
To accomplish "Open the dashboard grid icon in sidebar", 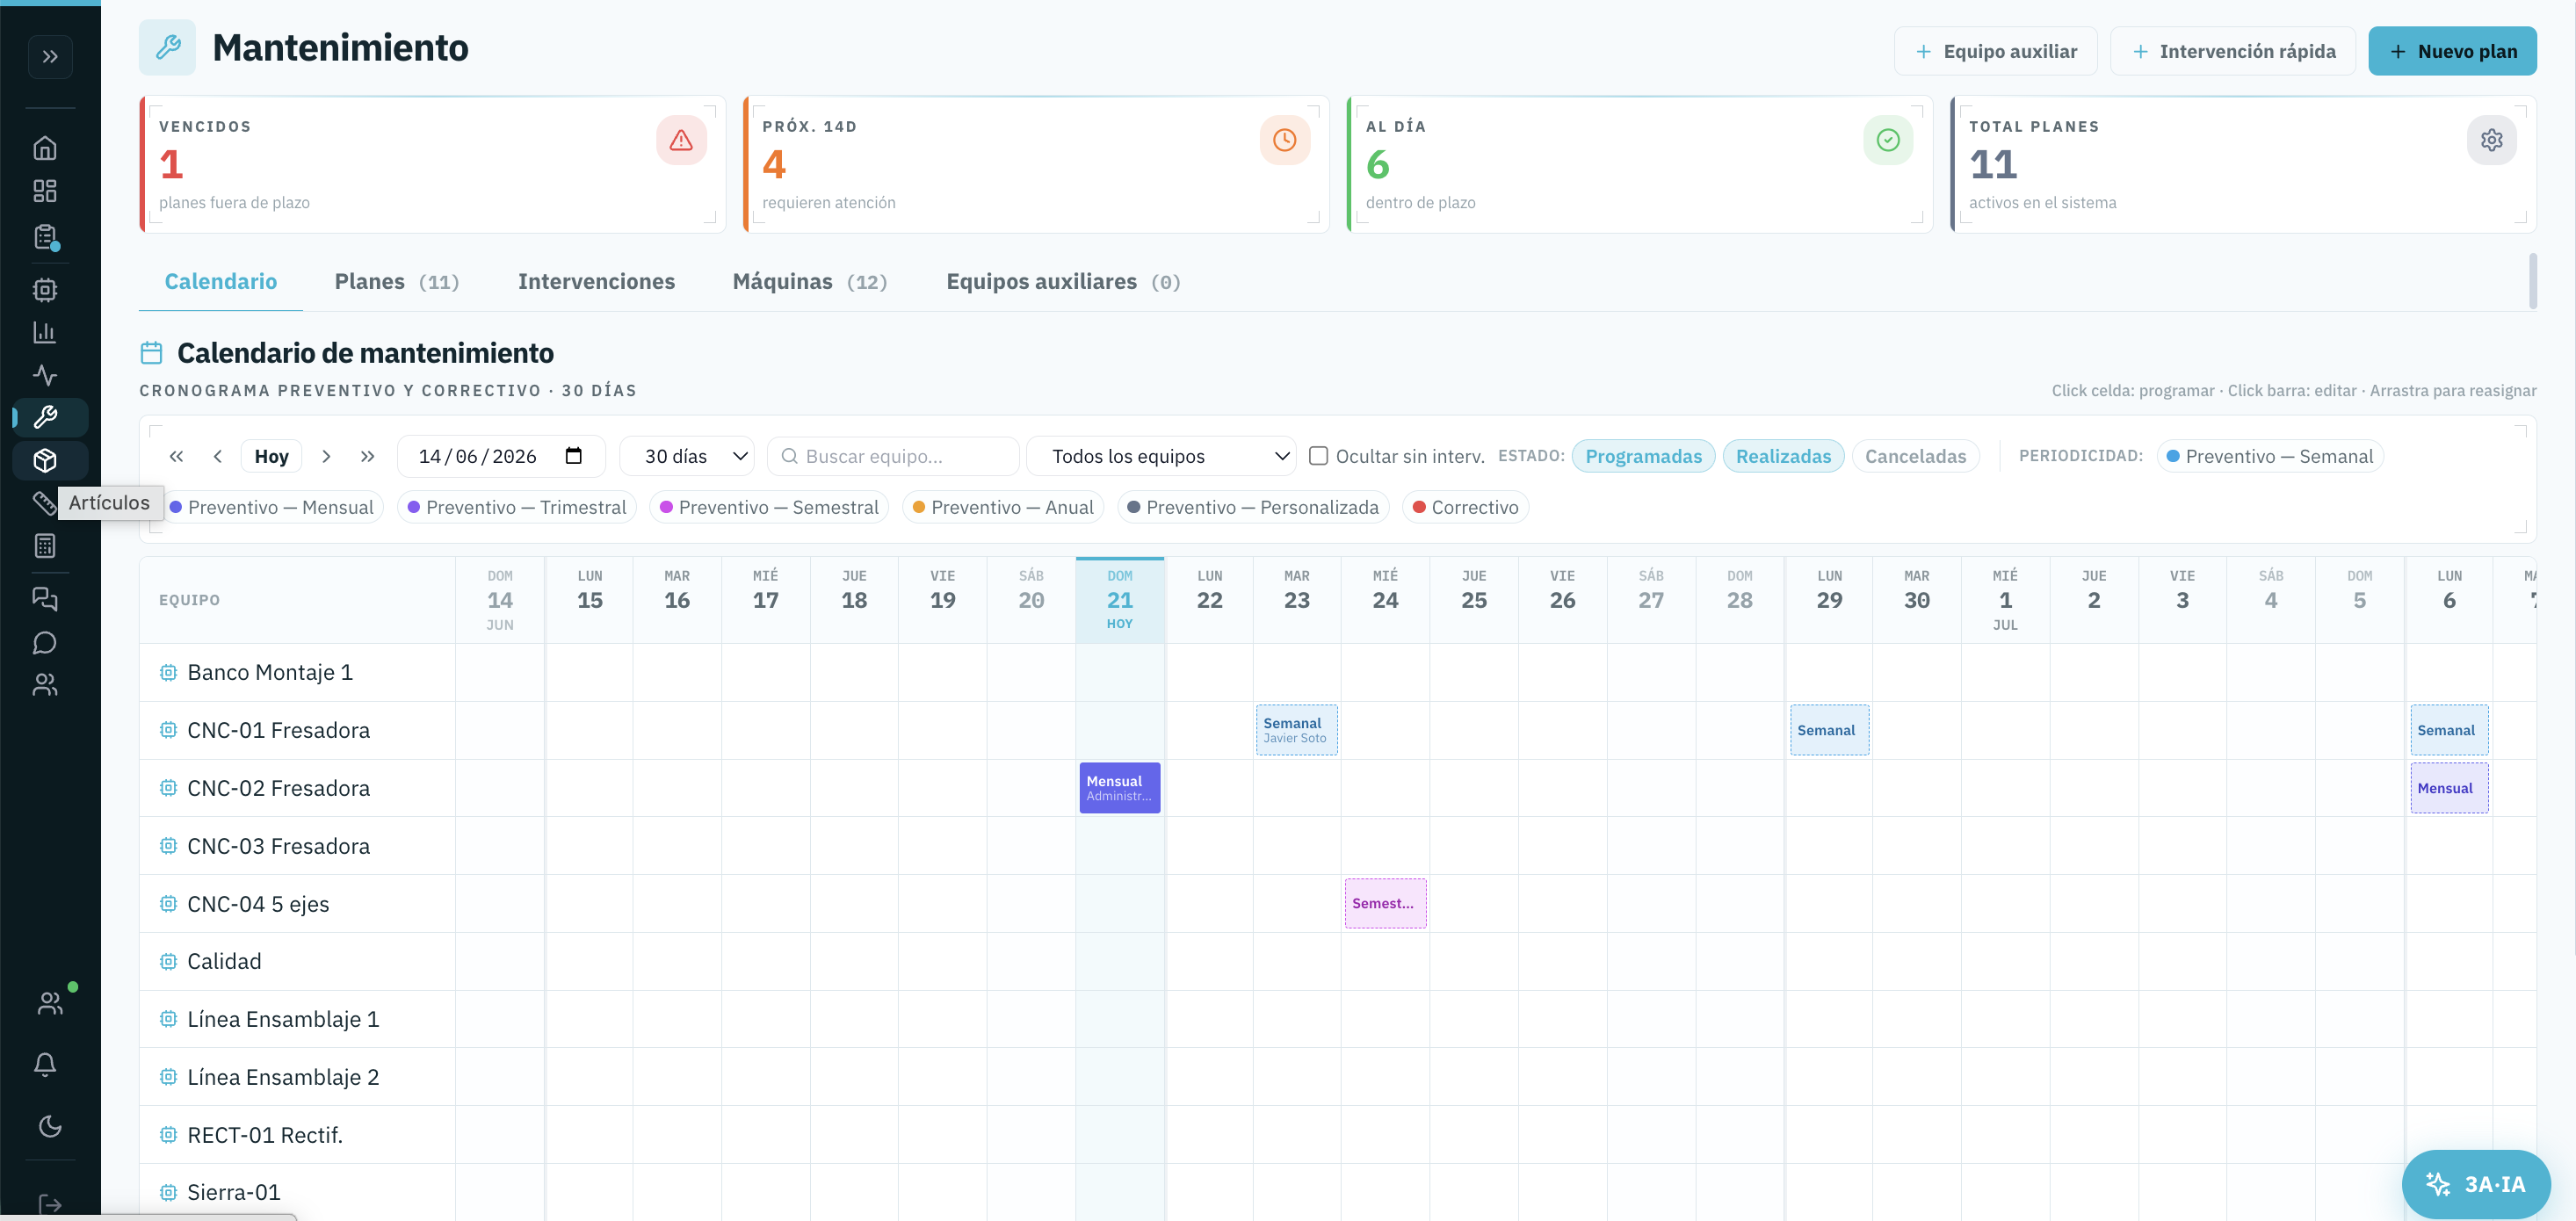I will pos(45,191).
